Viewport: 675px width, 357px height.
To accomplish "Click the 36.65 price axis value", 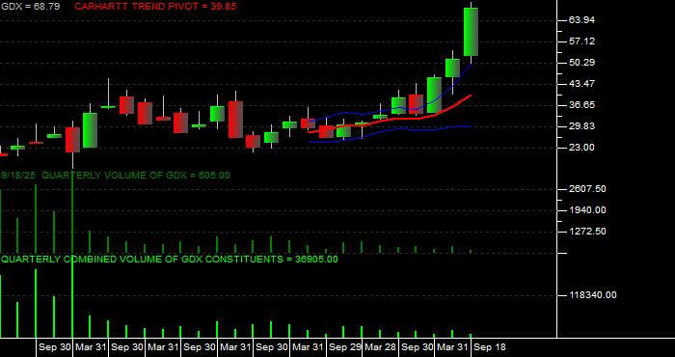I will 581,105.
